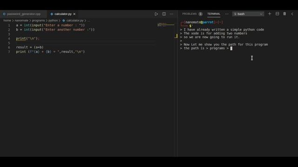
Task: Kill terminal with trash icon
Action: pyautogui.click(x=284, y=14)
